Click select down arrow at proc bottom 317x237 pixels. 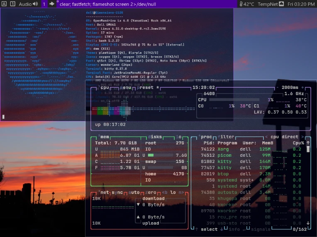(x=222, y=229)
